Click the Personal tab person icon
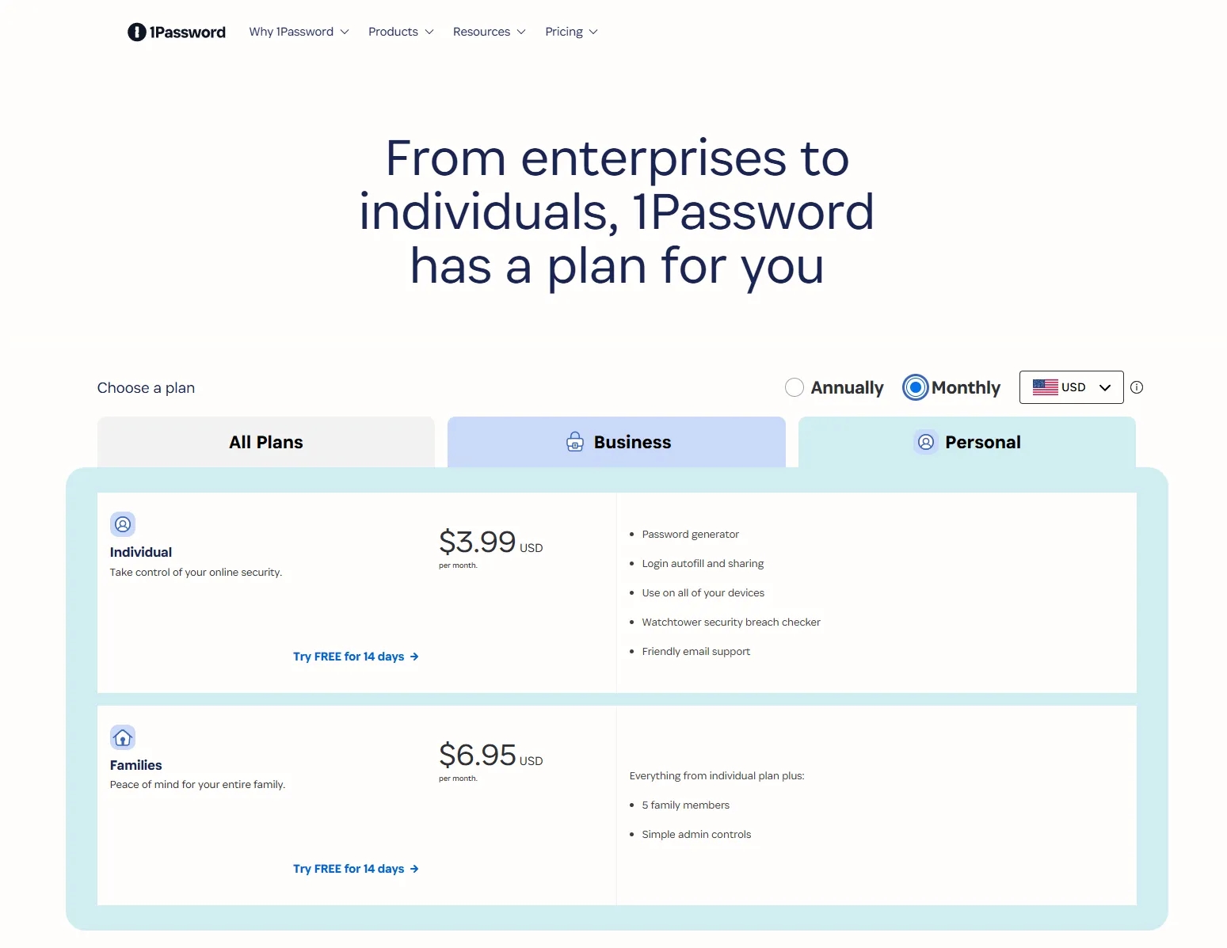Screen dimensions: 1227x948 (x=925, y=442)
